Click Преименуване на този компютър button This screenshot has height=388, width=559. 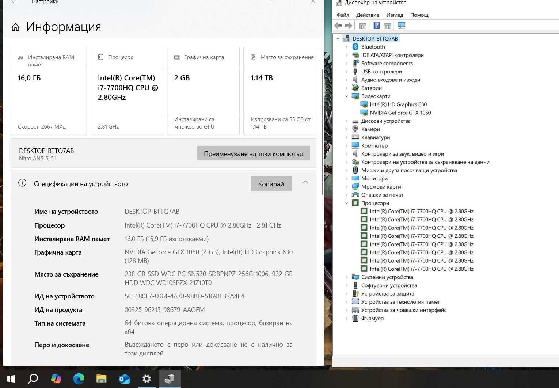click(x=254, y=153)
